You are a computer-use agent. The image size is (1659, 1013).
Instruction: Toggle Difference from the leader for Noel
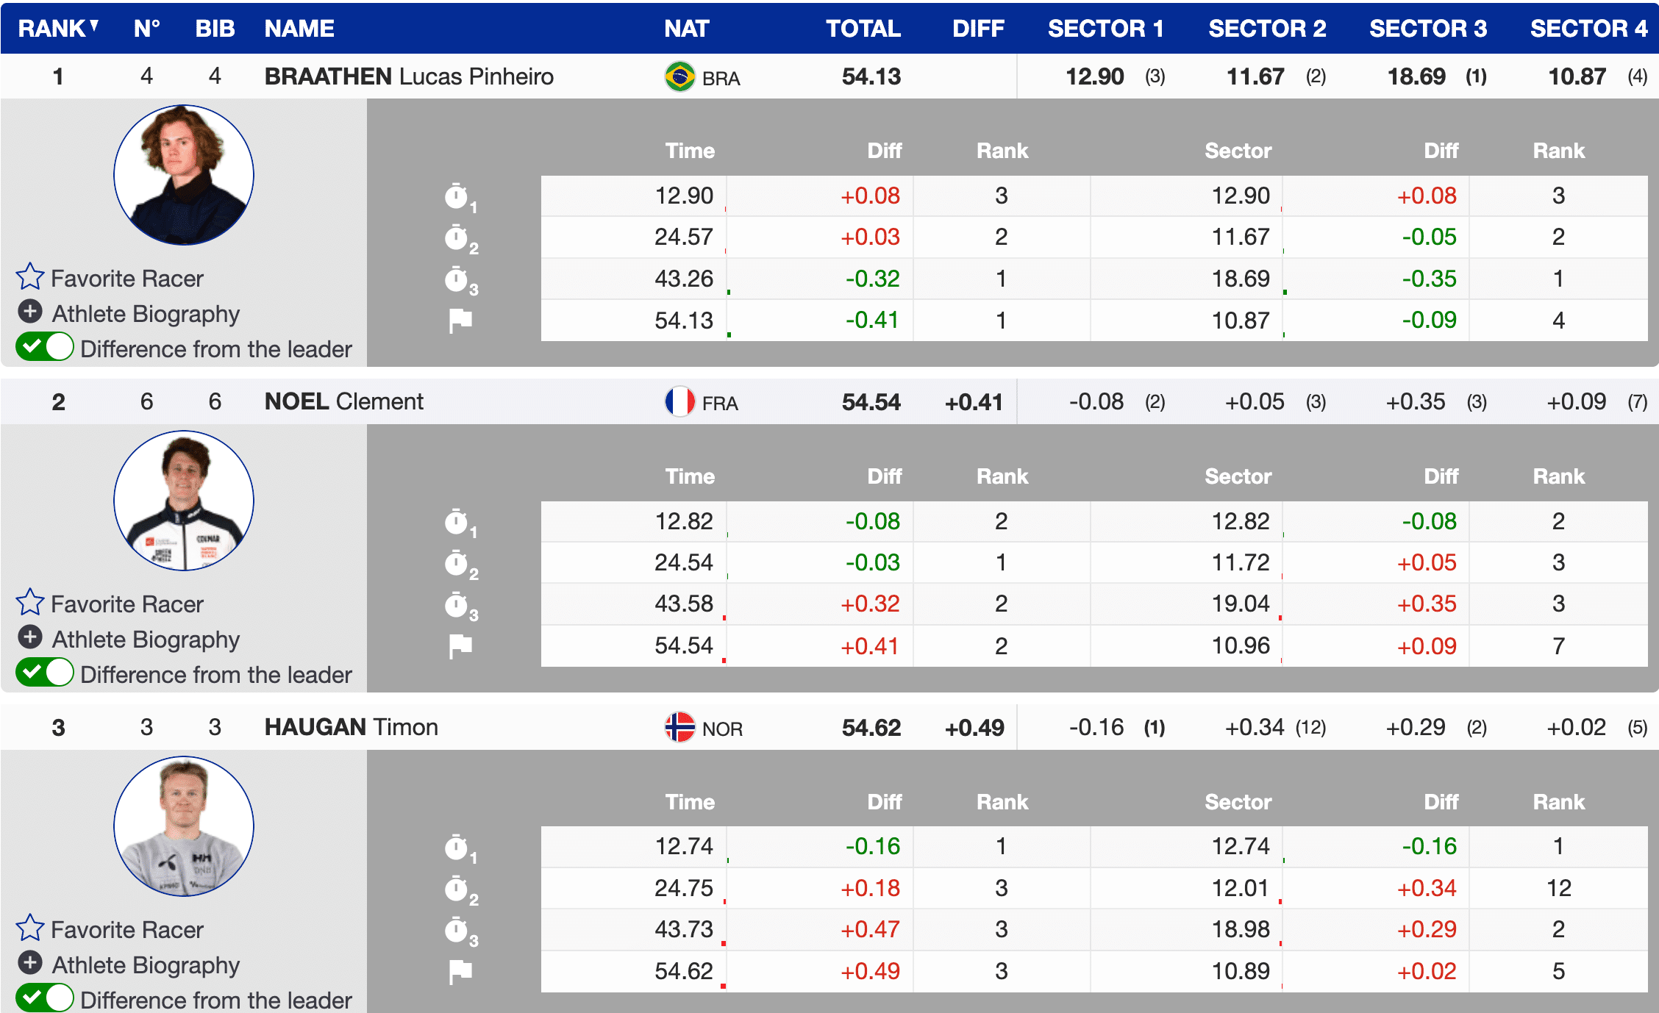45,673
